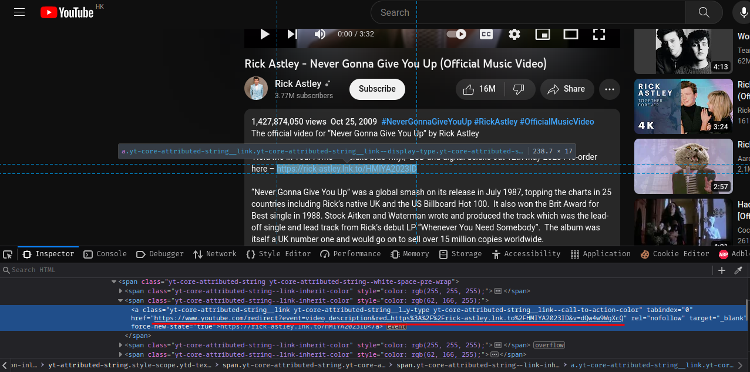750x372 pixels.
Task: Select yt-attributed-string.style-scope breadcrumb
Action: (x=130, y=365)
